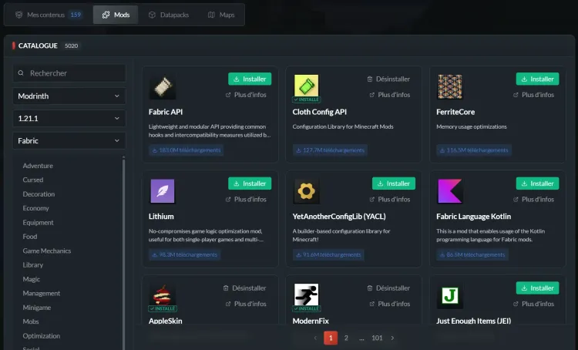
Task: Click the Fabric API mod icon
Action: coord(162,87)
